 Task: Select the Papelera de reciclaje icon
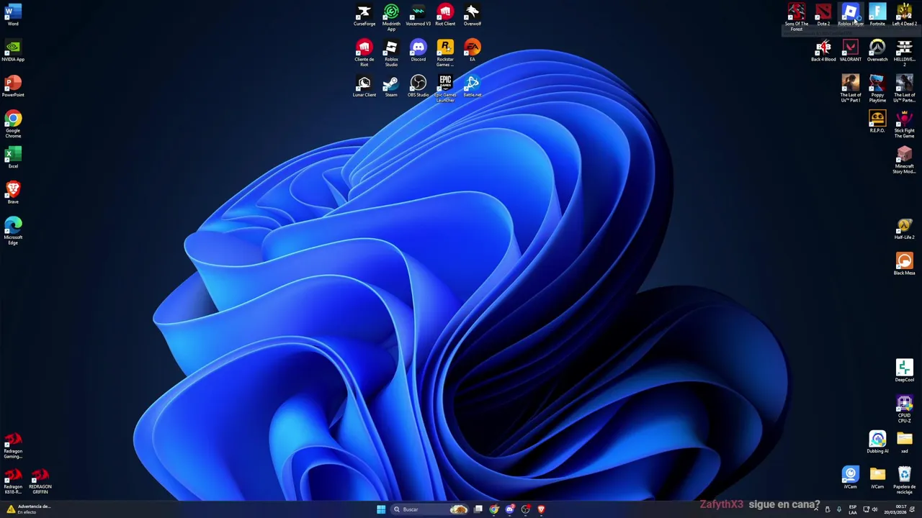click(x=904, y=481)
